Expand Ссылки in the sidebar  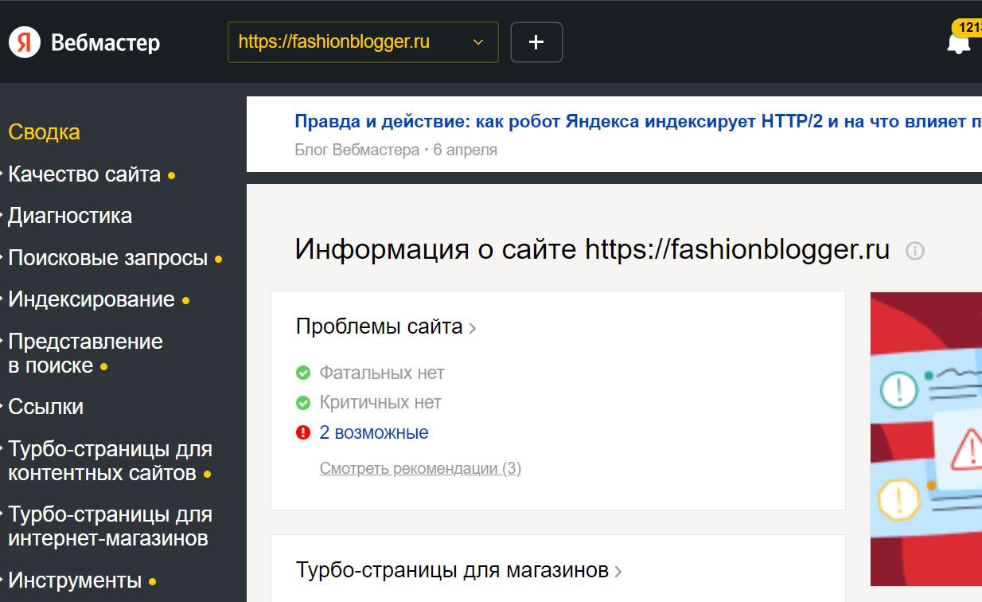click(x=46, y=407)
